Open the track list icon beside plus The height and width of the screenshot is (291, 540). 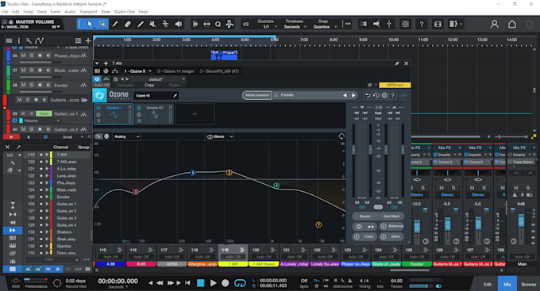[x=78, y=40]
